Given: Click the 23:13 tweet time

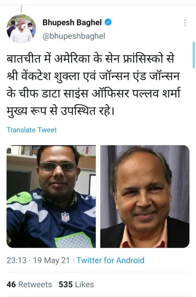Looking at the screenshot, I should [x=16, y=260].
